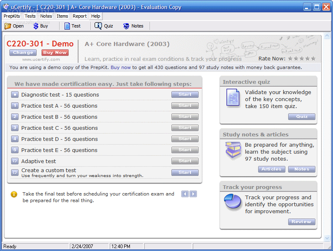Click the 'Practice test C - 56 questions' label
Screen dimensions: 333x251
[60, 128]
